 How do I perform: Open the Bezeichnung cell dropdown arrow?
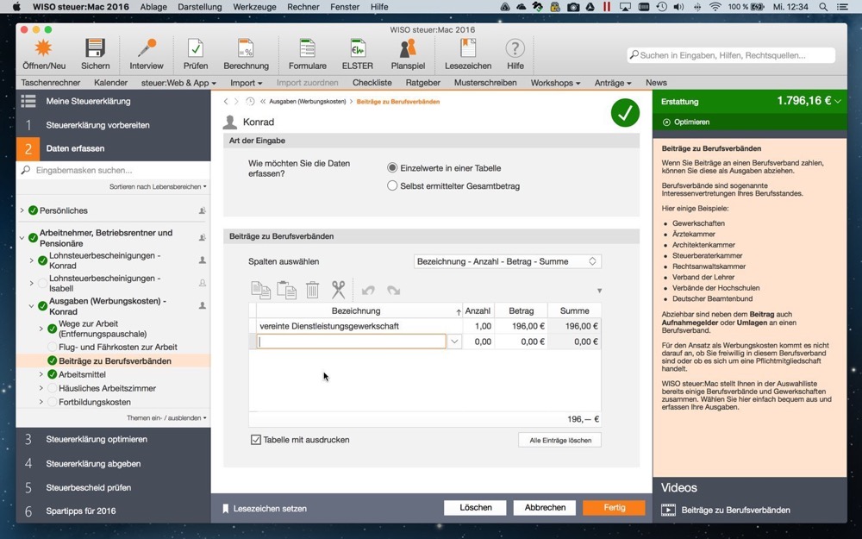pyautogui.click(x=454, y=342)
